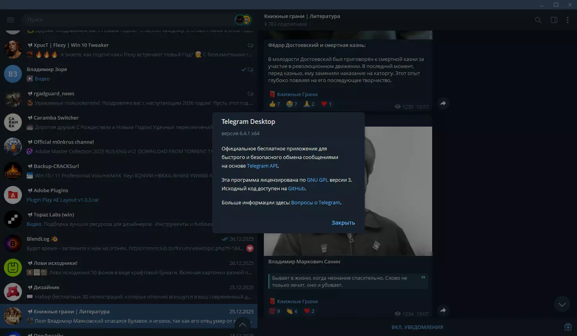
Task: Search within the channel via magnifier icon
Action: tap(538, 20)
